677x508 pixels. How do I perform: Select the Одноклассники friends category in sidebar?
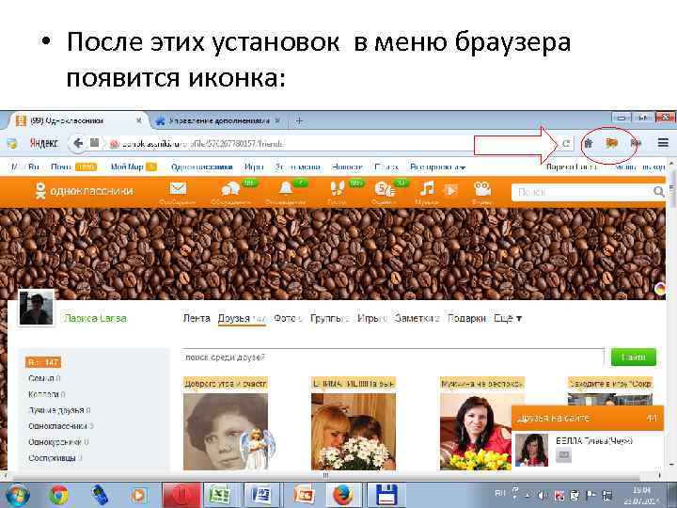pos(60,426)
